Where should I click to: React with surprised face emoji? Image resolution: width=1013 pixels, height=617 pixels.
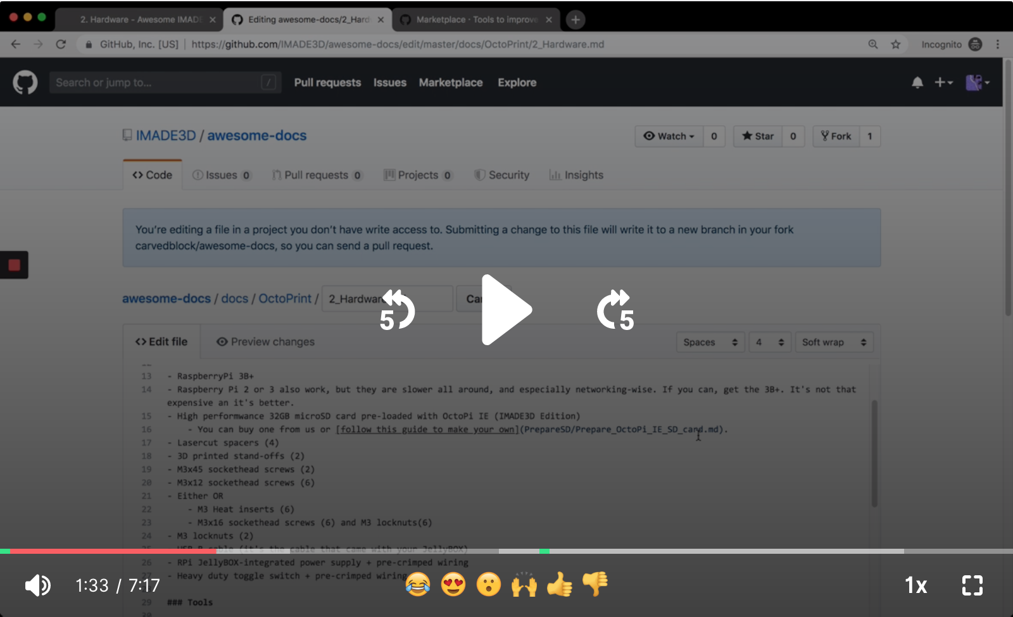click(x=489, y=584)
